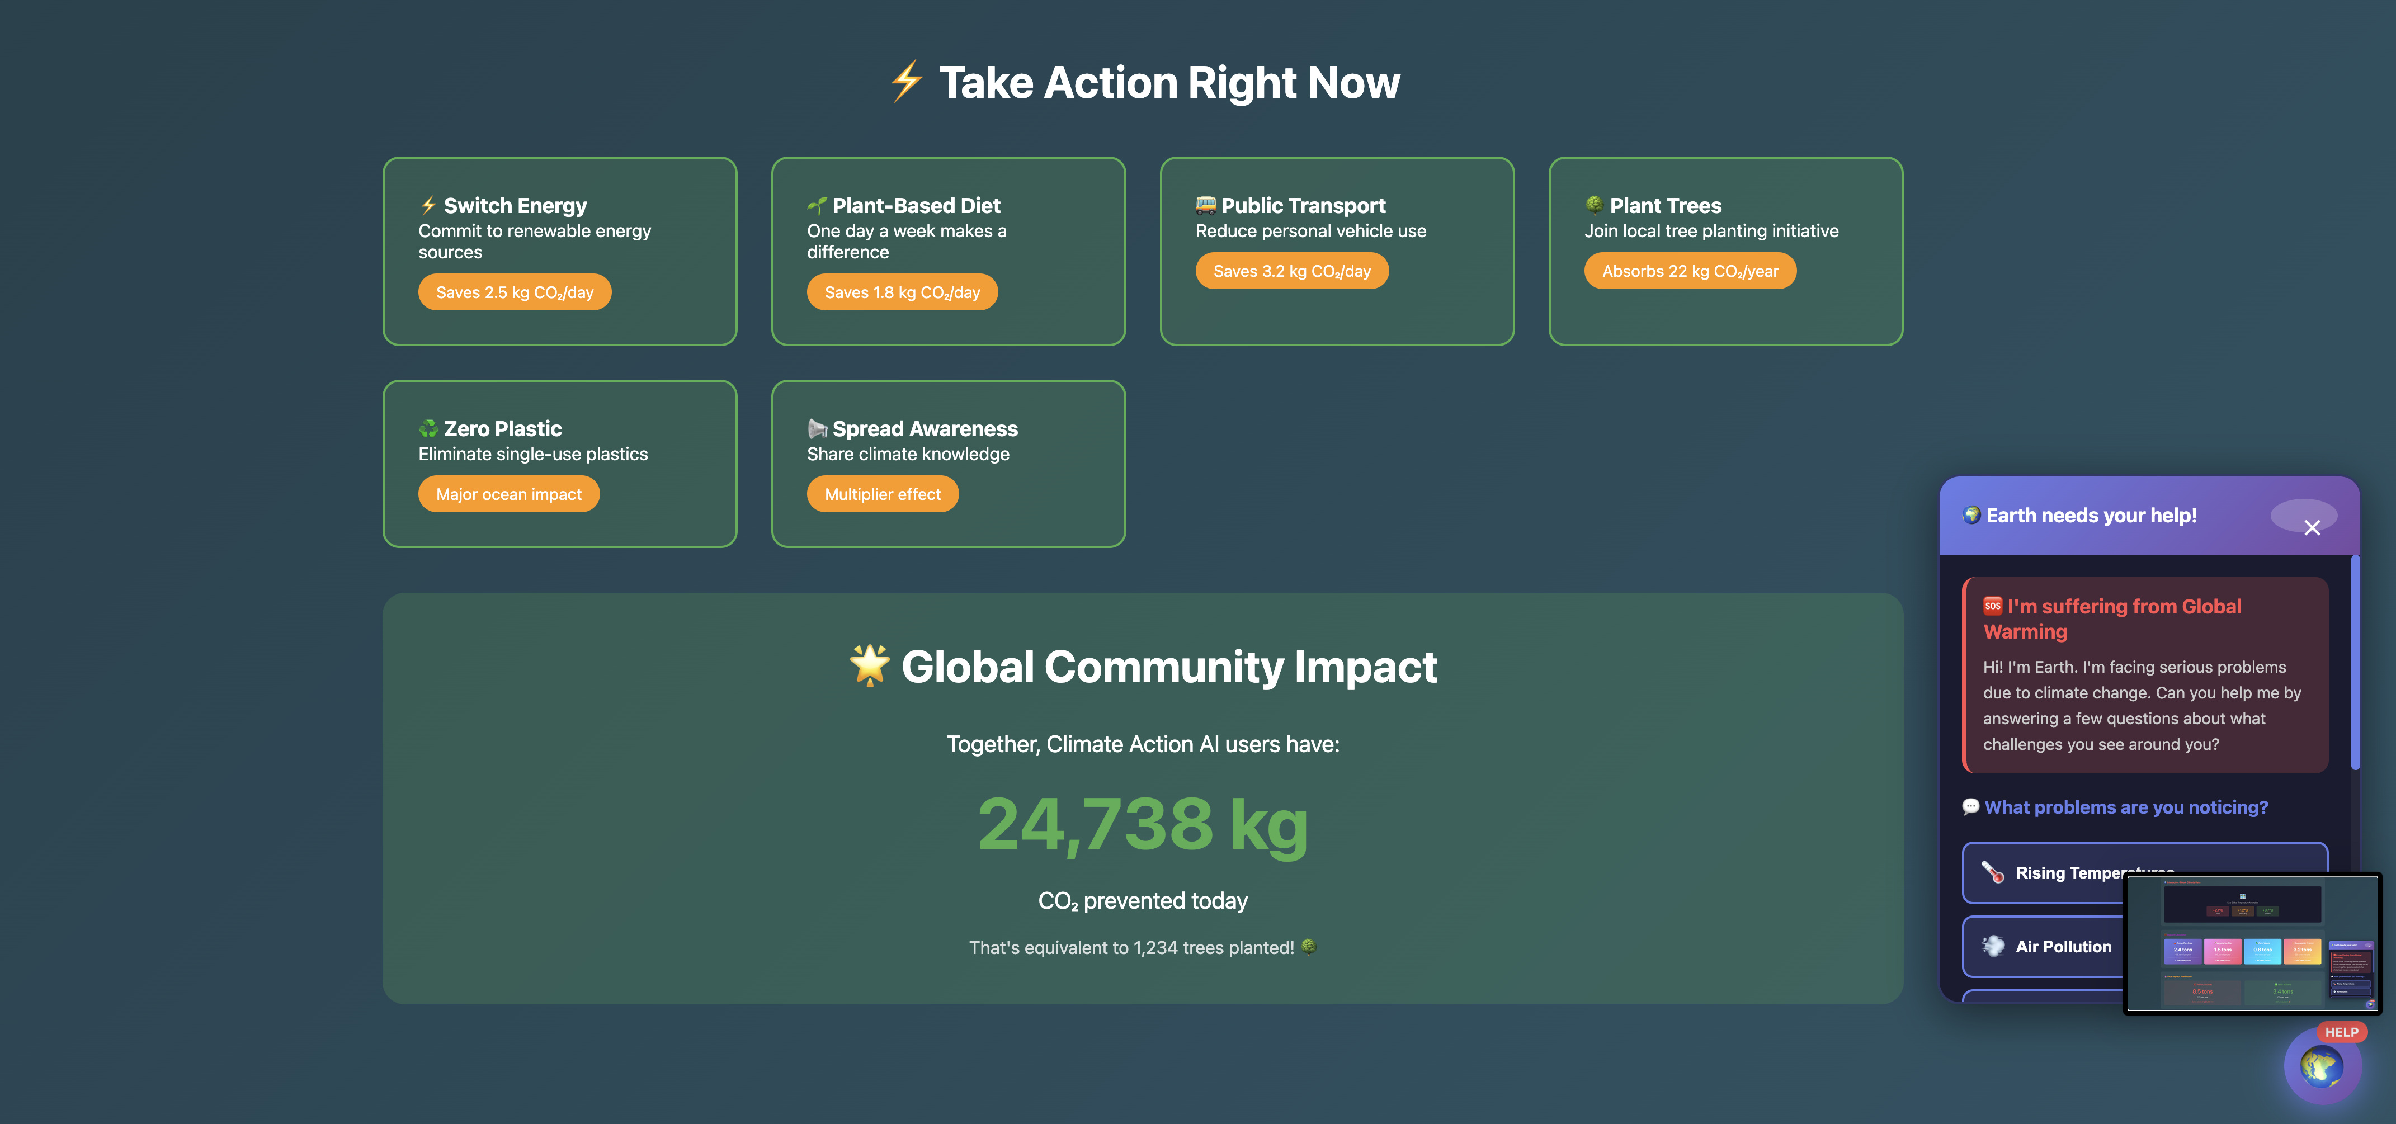Click the Switch Energy lightning icon
The image size is (2396, 1124).
point(428,205)
